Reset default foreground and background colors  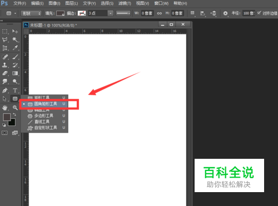(4, 125)
